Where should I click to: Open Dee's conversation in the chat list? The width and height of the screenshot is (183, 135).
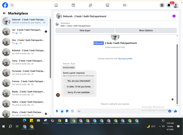coord(25,42)
